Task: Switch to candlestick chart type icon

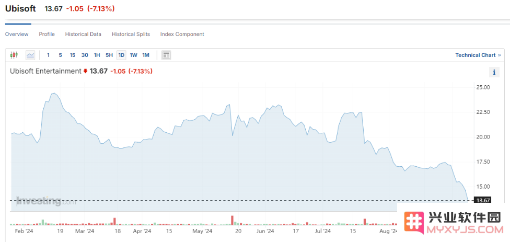Action: [14, 55]
